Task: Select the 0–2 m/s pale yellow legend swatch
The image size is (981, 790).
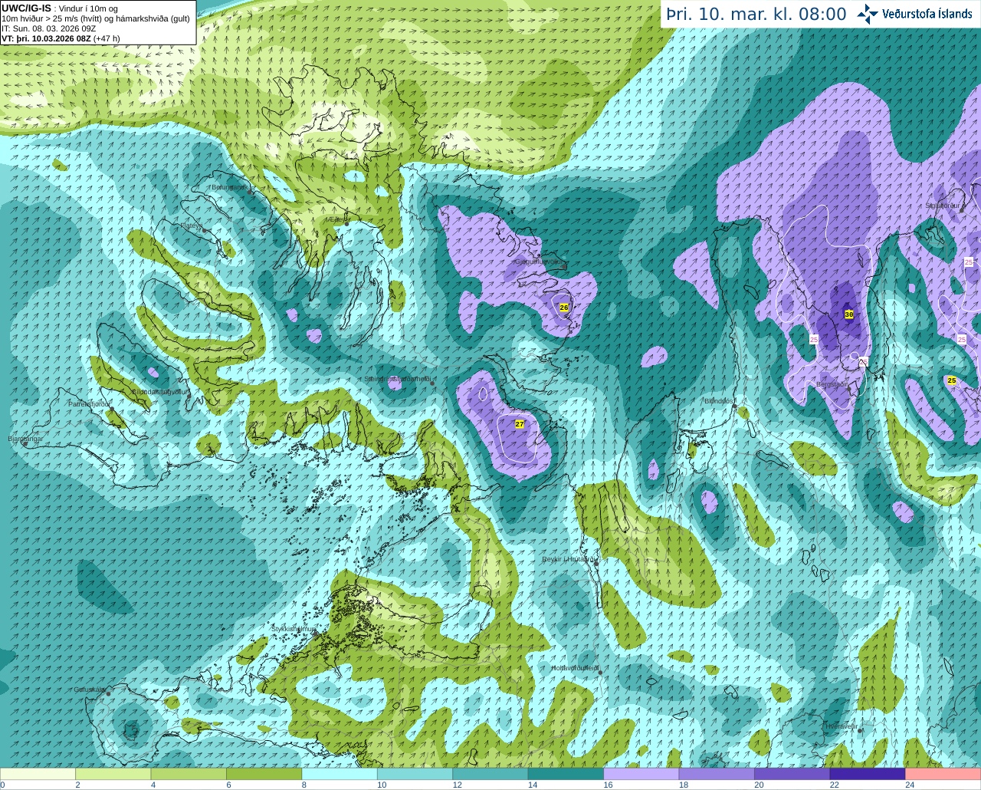Action: [38, 774]
